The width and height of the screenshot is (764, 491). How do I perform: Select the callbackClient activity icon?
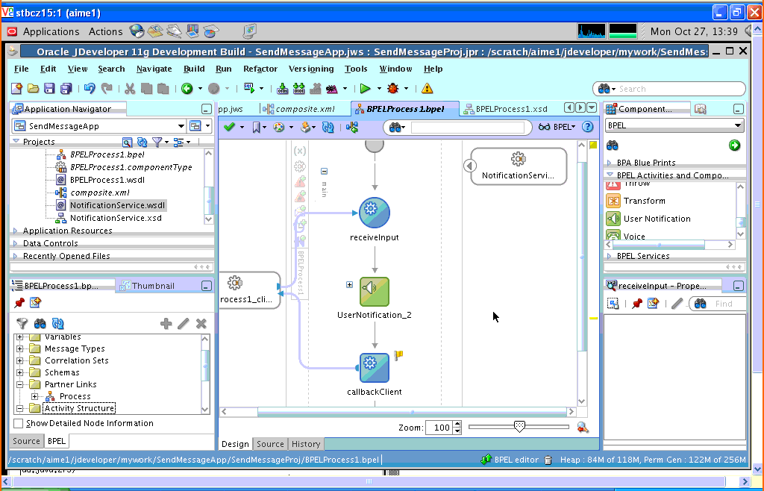tap(375, 368)
